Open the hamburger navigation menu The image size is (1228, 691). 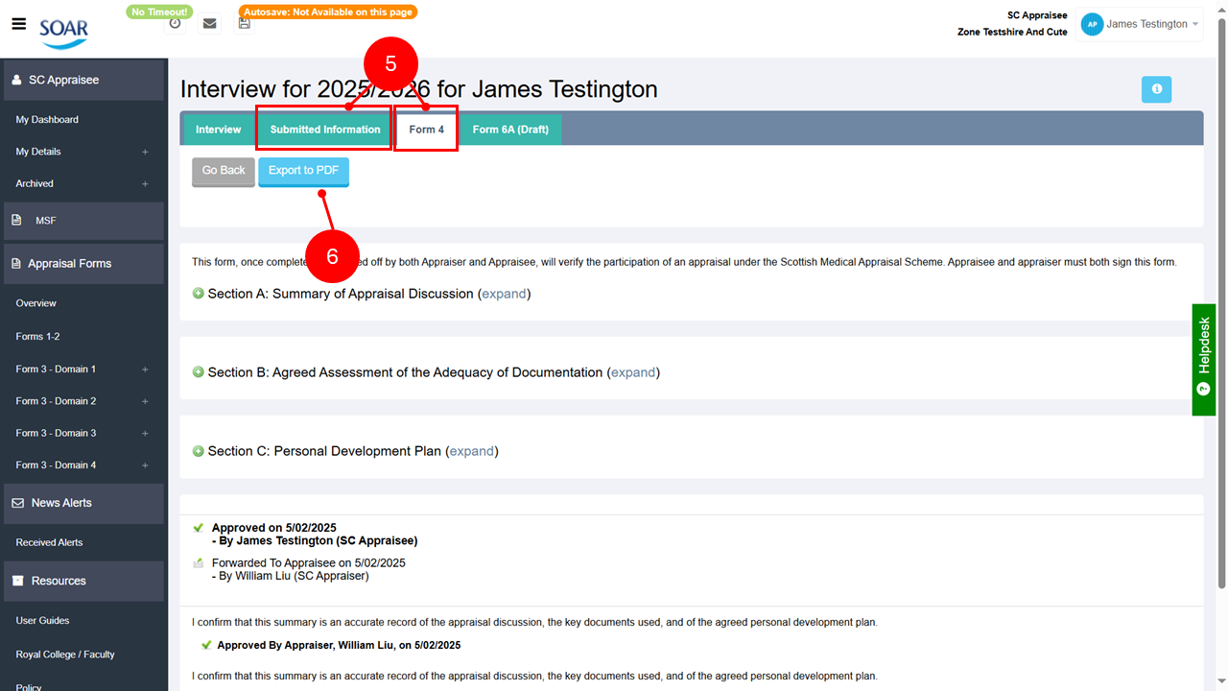coord(18,24)
